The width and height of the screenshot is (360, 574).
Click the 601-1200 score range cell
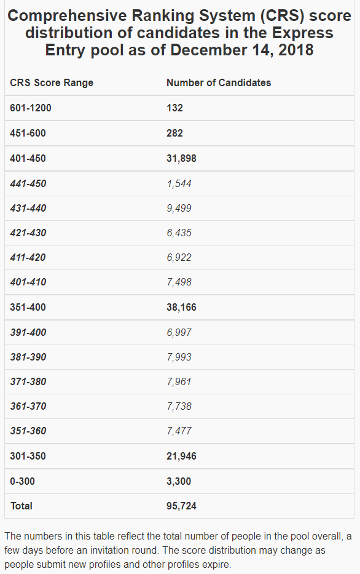(31, 108)
